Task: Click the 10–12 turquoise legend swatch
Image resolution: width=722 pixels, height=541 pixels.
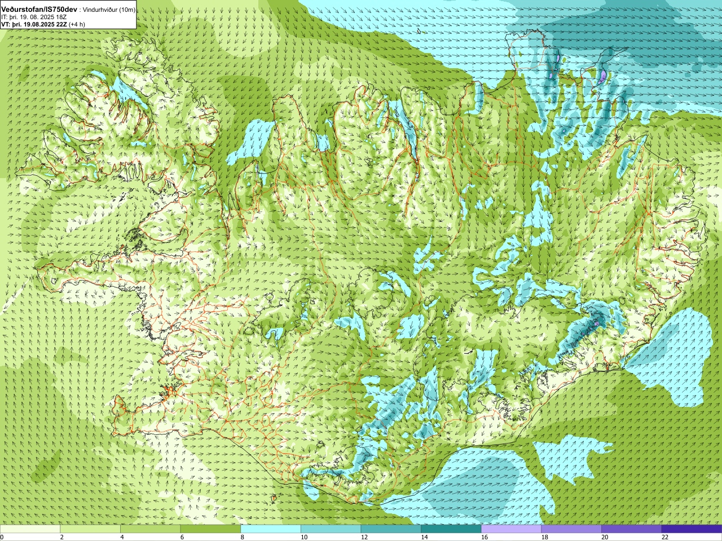Action: point(331,529)
